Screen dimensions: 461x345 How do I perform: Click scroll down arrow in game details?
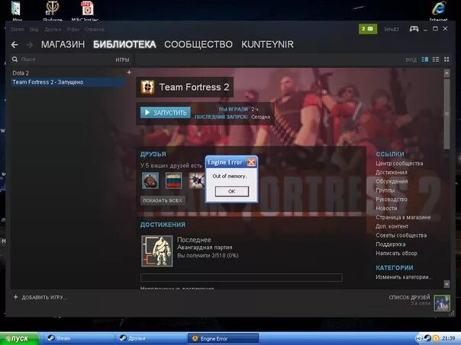tap(446, 283)
